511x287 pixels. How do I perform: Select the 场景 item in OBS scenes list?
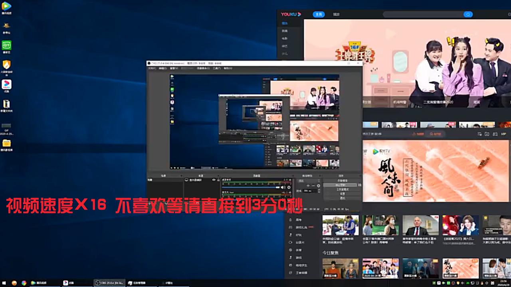click(x=165, y=180)
